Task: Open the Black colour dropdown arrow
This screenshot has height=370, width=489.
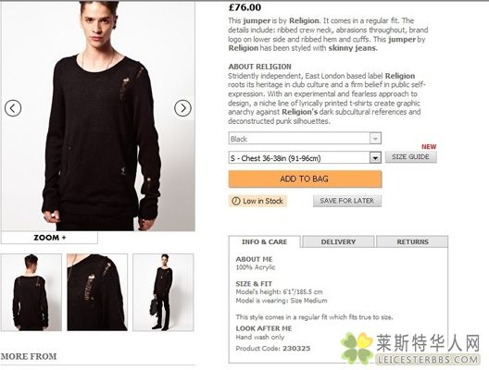Action: point(375,138)
